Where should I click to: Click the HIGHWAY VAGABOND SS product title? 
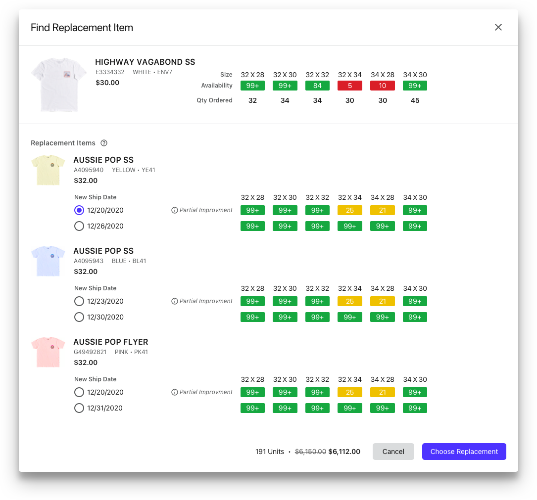[x=145, y=62]
